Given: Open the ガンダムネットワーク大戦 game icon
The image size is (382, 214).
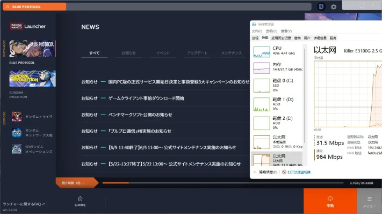Looking at the screenshot, I should click(17, 133).
